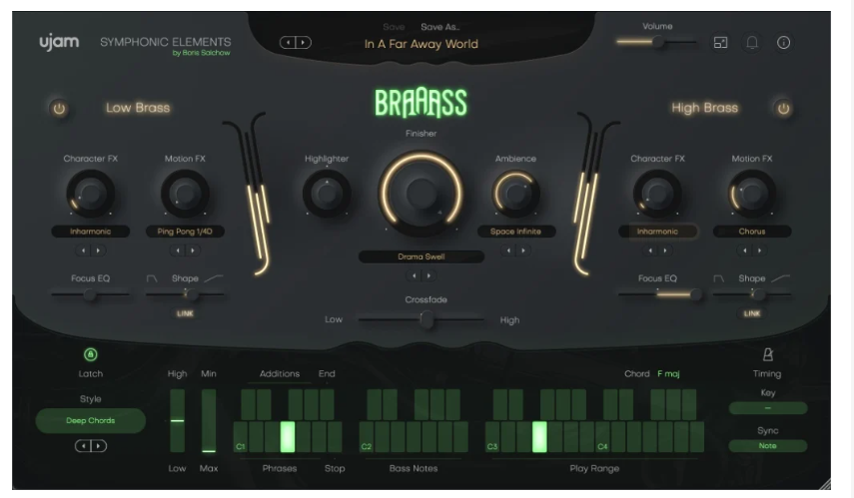
Task: Click the C2 key in Bass Notes
Action: [x=366, y=437]
